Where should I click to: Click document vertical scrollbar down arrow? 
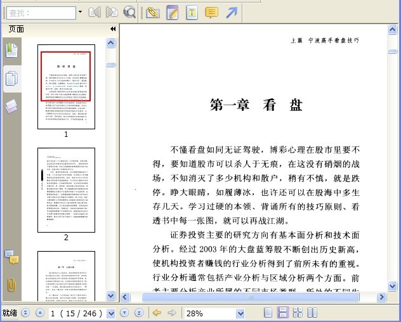392,285
